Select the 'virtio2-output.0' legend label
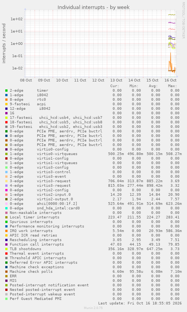This screenshot has width=187, height=312. (55, 199)
